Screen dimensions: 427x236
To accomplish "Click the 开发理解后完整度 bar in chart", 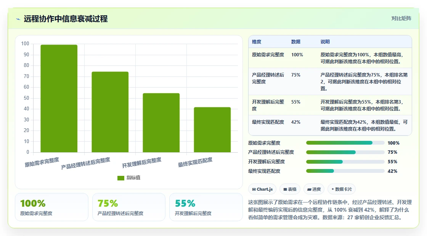I will pyautogui.click(x=161, y=123).
